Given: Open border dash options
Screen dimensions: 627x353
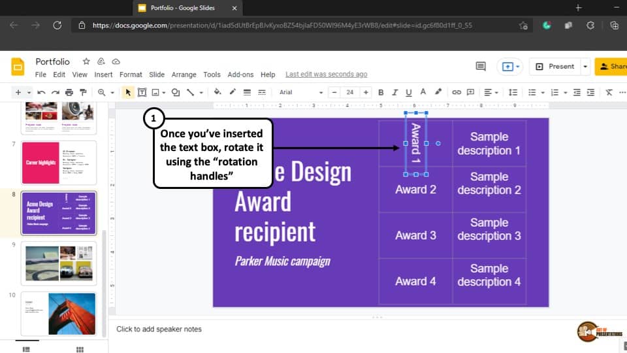Looking at the screenshot, I should [x=262, y=92].
